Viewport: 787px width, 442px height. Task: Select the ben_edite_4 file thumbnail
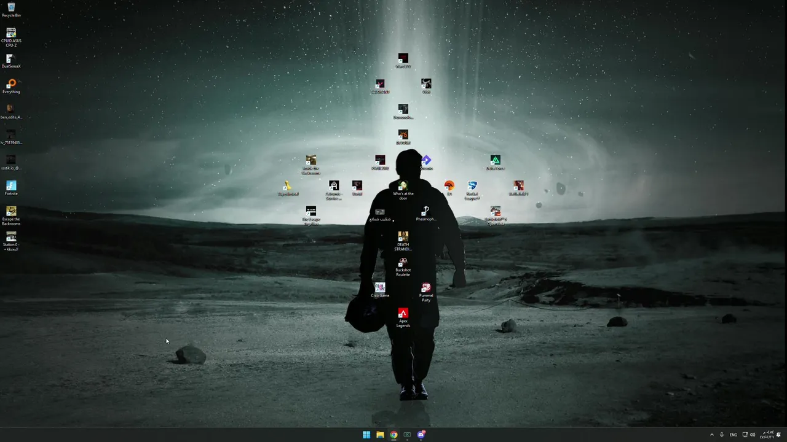coord(11,112)
